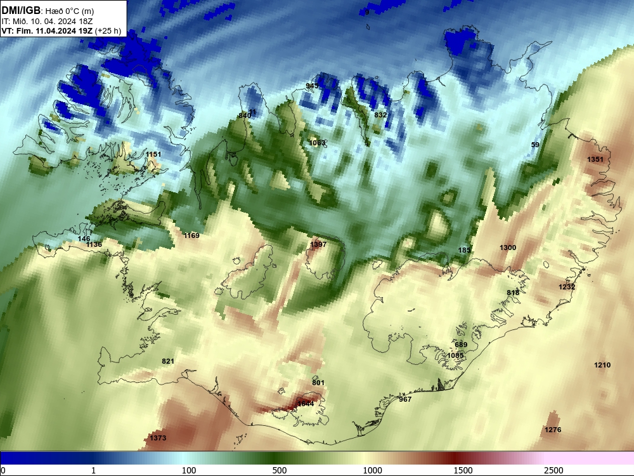The image size is (634, 476).
Task: Click the 945 height label
Action: coord(312,86)
